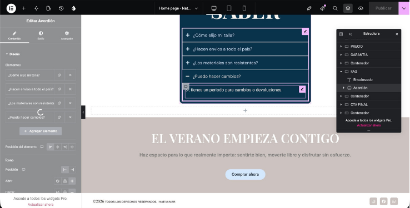This screenshot has width=410, height=208.
Task: Expand the Acordión item in Estructura
Action: coord(343,88)
